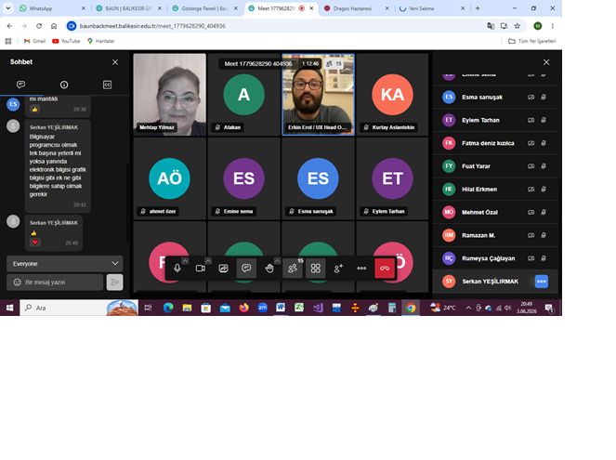Viewport: 616px width, 460px height.
Task: Select Mehtap Yilmaz video thumbnail
Action: [170, 94]
